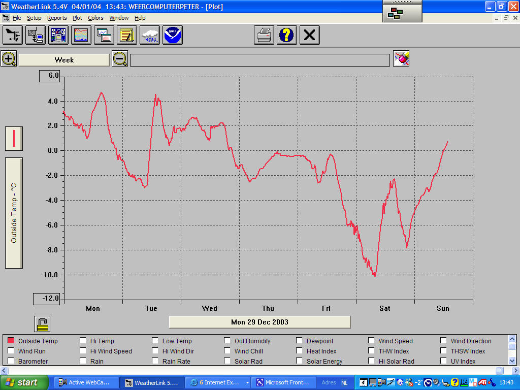Toggle the padlock icon below the graph
Viewport: 520px width, 390px height.
[42, 323]
